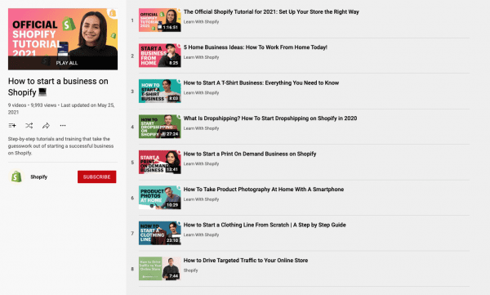Open title How to Start a Clothing Line From Scratch
Screen dimensions: 490x295
[x=265, y=225]
